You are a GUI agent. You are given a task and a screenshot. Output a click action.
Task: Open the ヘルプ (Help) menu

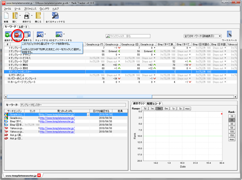coord(55,9)
